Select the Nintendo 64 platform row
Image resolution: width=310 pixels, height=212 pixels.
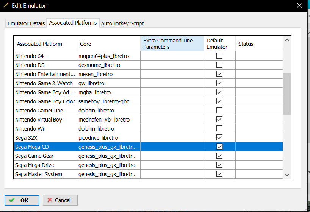(148, 56)
